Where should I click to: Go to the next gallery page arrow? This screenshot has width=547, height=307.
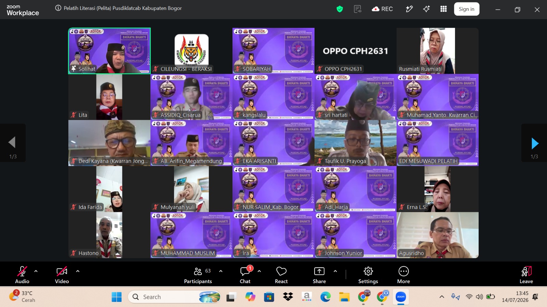(x=535, y=144)
